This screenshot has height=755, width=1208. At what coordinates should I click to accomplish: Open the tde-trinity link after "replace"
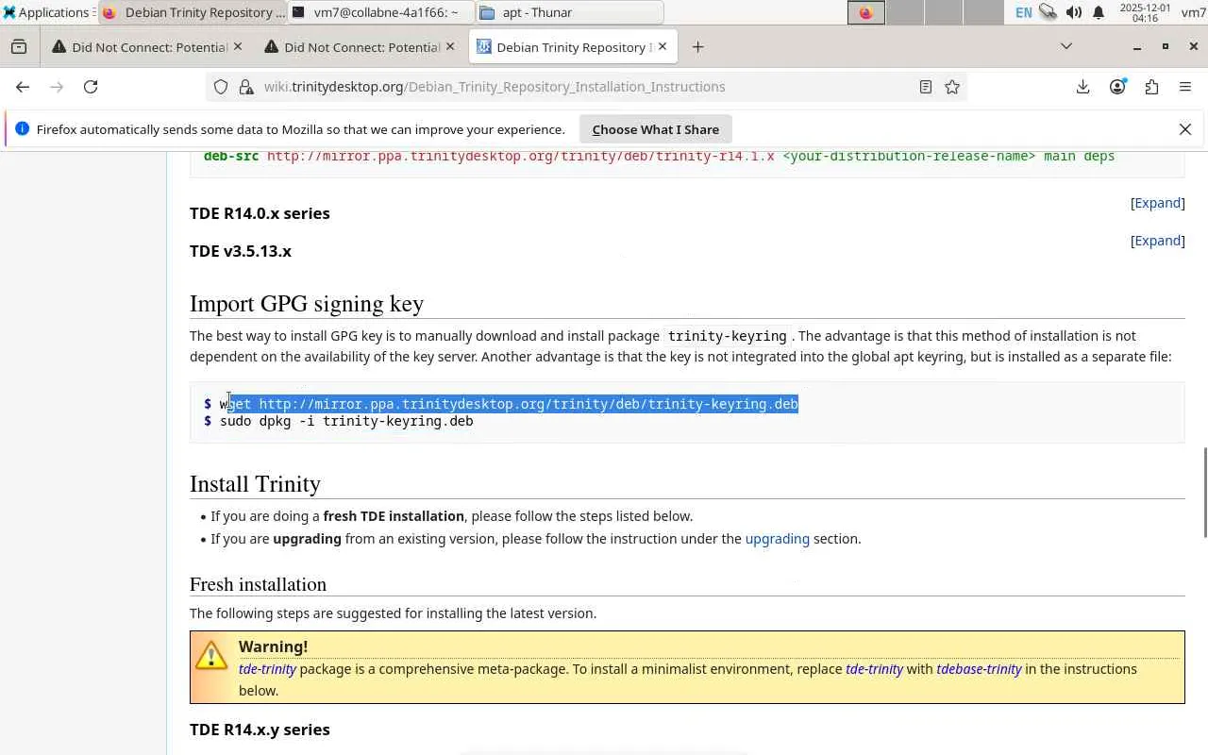[875, 669]
